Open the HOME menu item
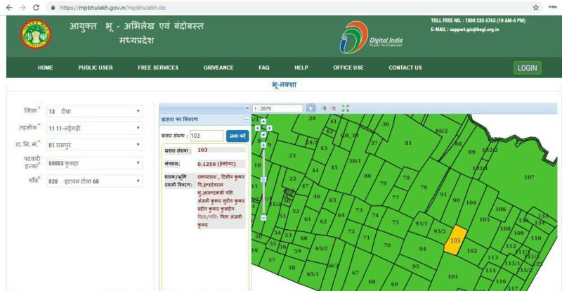Screen dimensions: 562x291 [x=46, y=67]
